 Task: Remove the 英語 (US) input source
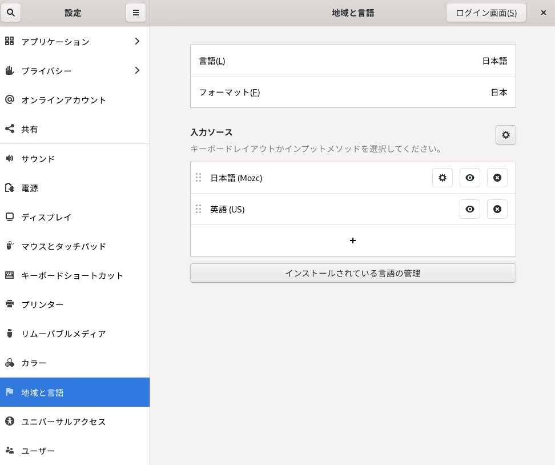click(x=497, y=209)
